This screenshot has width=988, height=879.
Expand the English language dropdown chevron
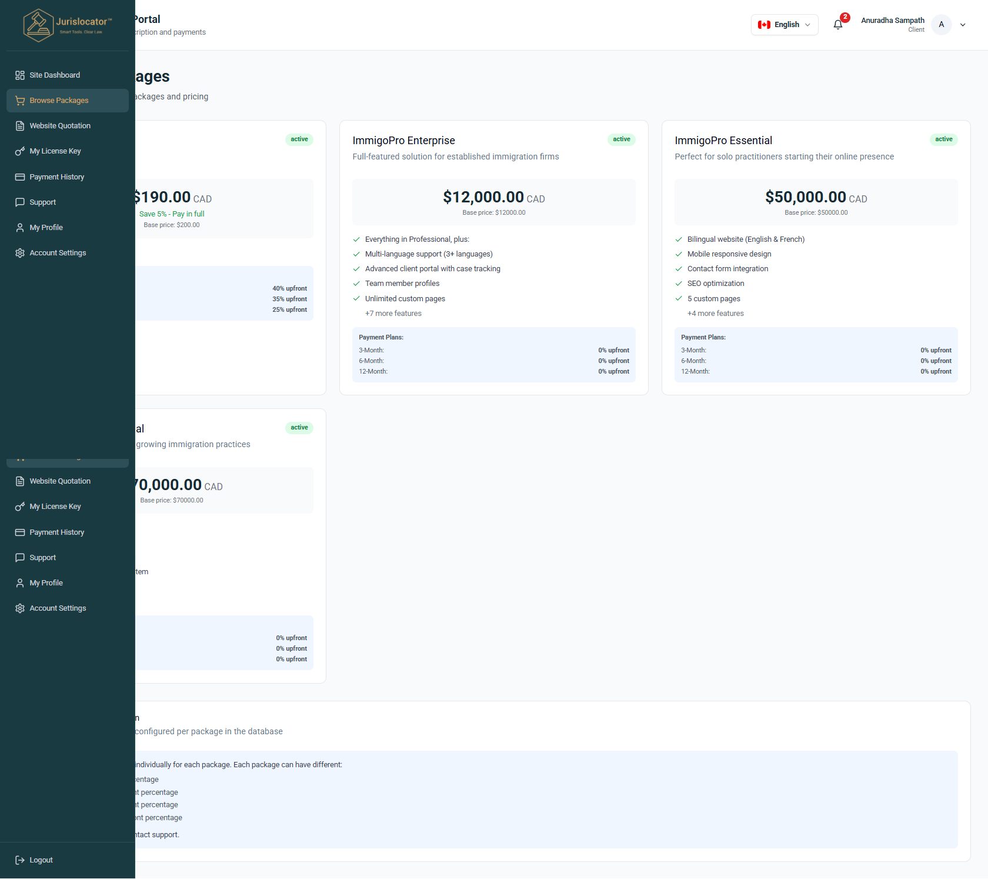807,25
